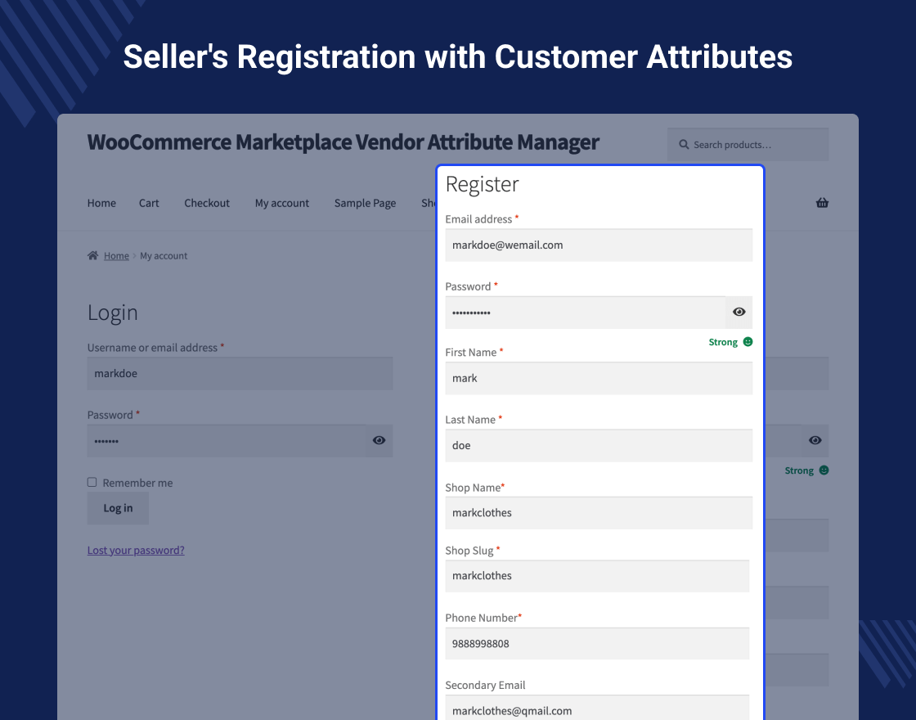Select the Phone Number input field
This screenshot has height=720, width=916.
tap(597, 643)
